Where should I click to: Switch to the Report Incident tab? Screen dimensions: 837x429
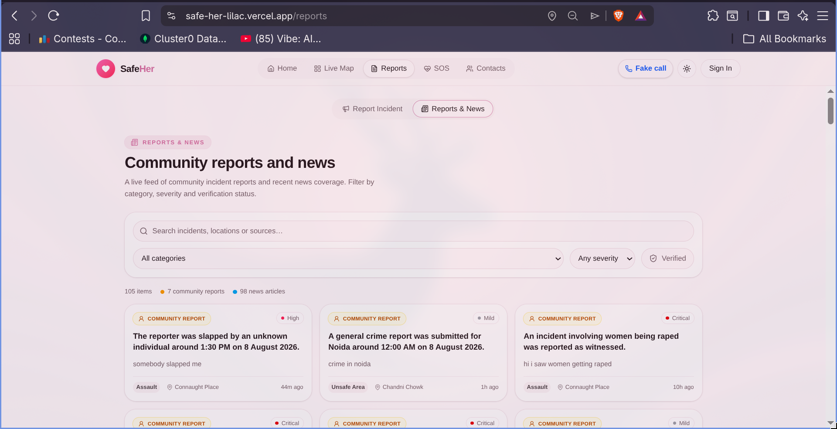373,109
